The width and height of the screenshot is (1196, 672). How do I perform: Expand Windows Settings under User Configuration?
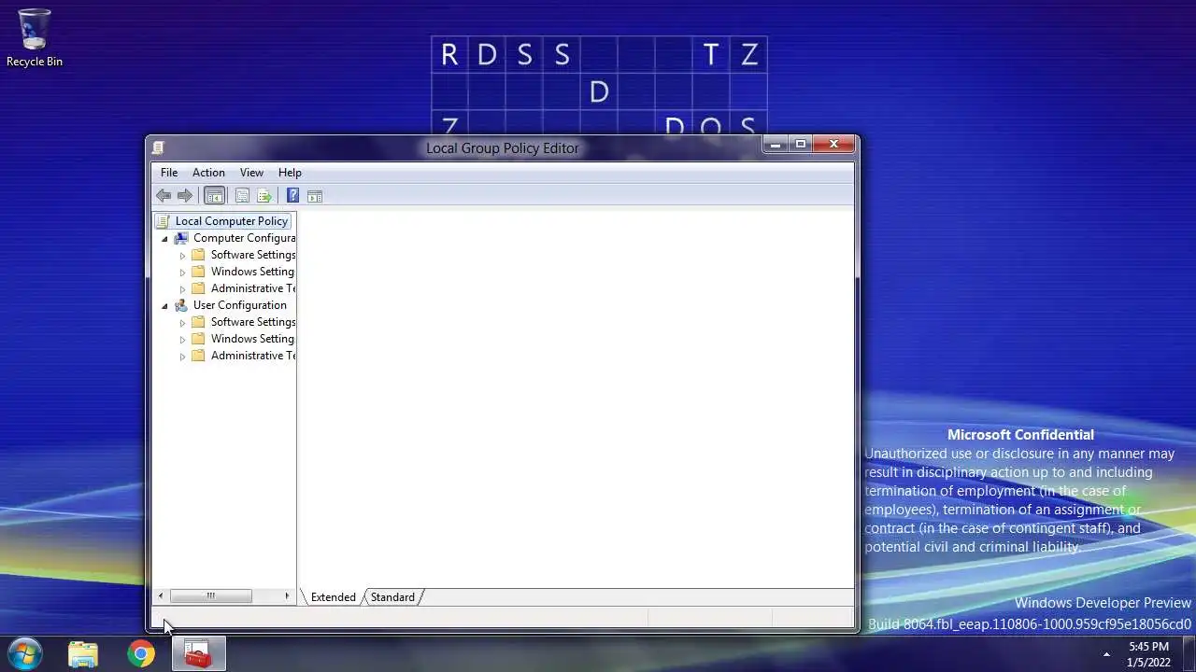pyautogui.click(x=183, y=339)
